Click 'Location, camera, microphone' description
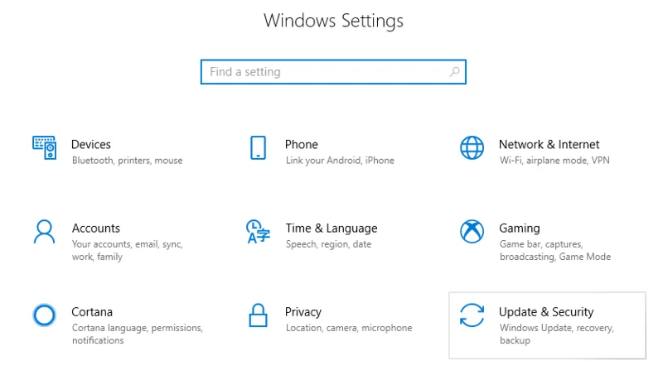This screenshot has height=380, width=663. click(x=349, y=328)
